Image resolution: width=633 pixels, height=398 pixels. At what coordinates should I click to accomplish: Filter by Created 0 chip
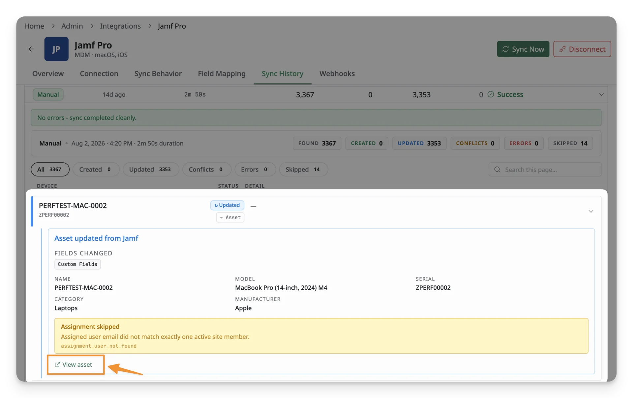(x=96, y=169)
